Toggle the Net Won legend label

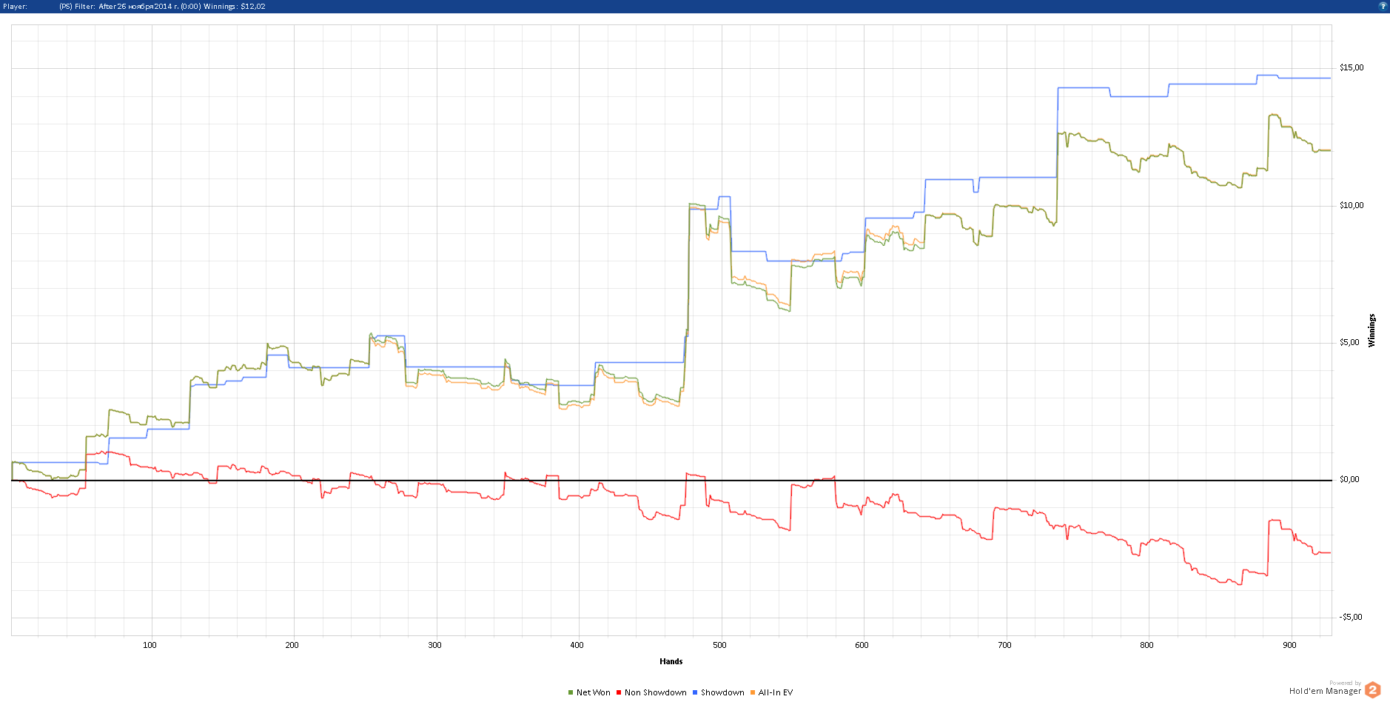tap(594, 692)
